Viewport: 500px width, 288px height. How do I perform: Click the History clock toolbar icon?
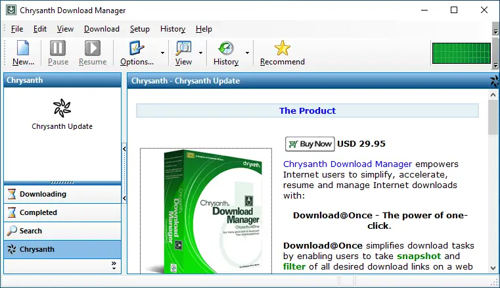coord(226,48)
